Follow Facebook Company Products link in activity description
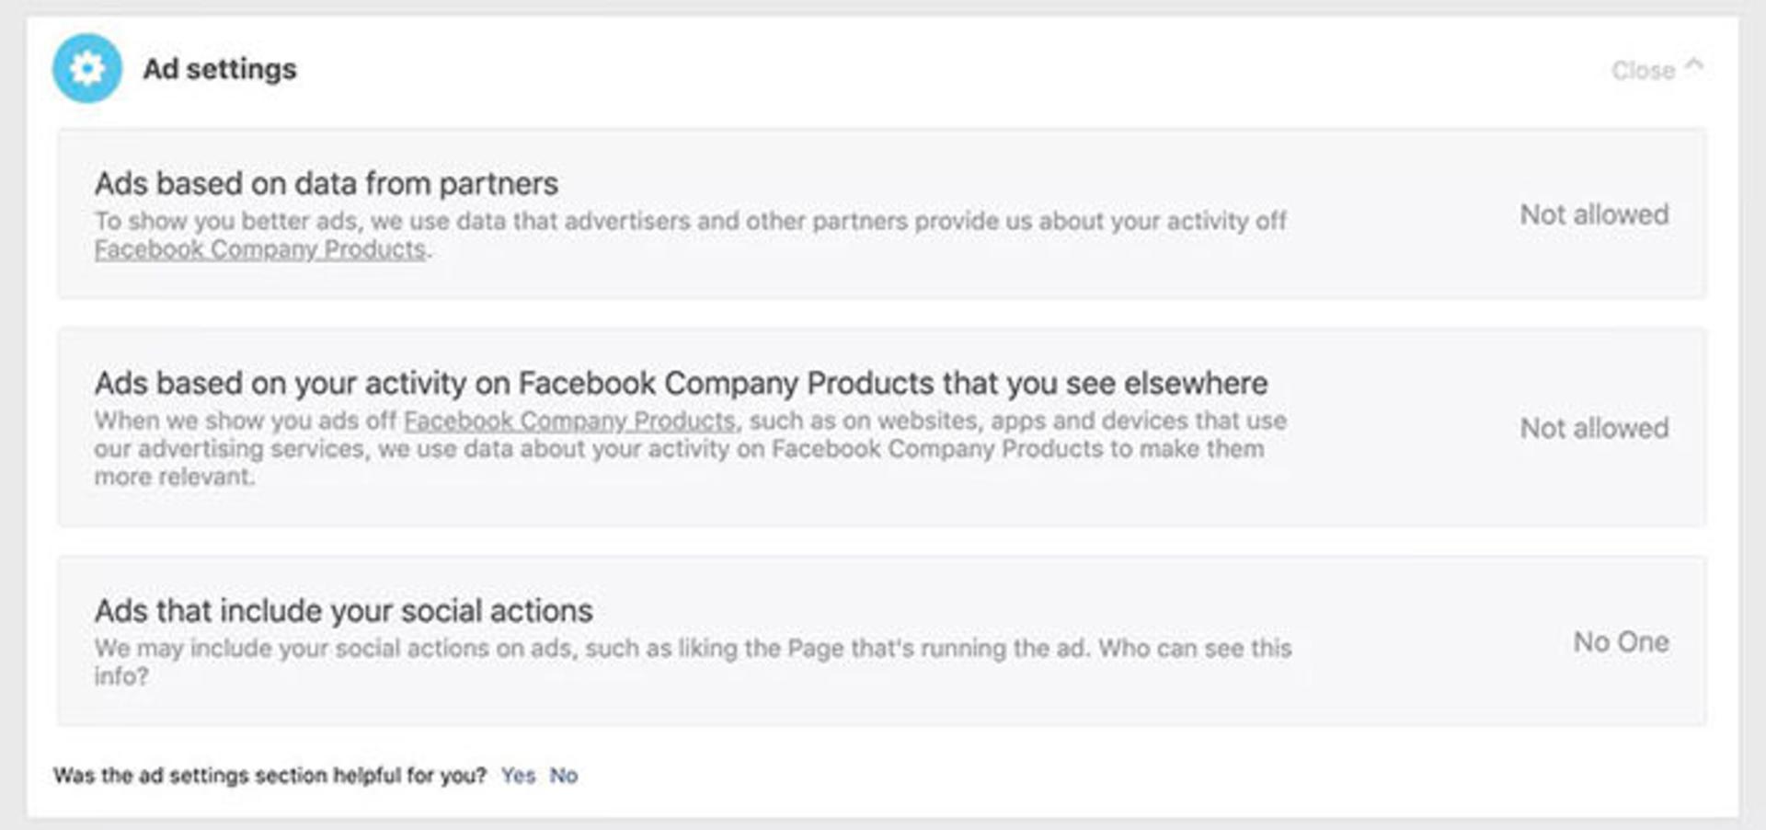This screenshot has height=830, width=1766. pyautogui.click(x=569, y=421)
